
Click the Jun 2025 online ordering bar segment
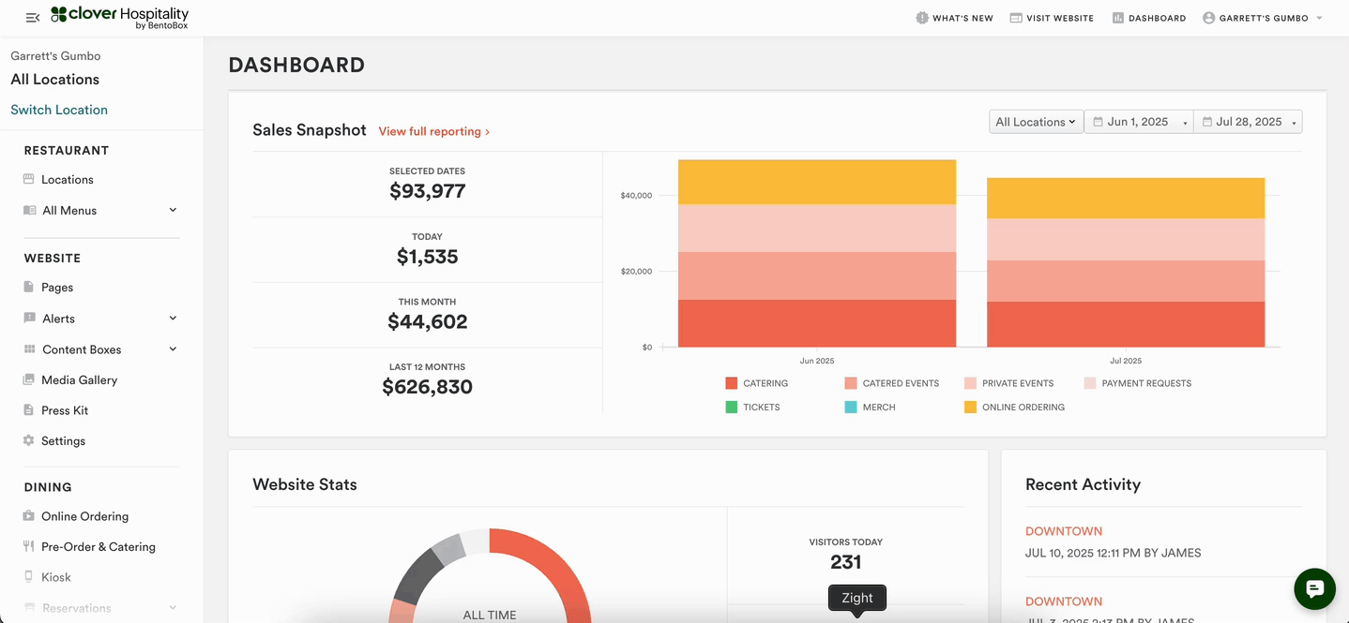coord(817,182)
